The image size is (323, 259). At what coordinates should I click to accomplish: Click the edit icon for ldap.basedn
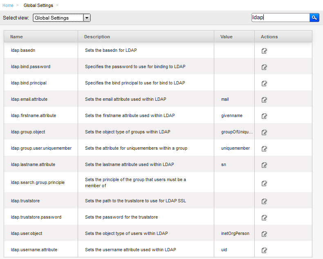pyautogui.click(x=264, y=51)
